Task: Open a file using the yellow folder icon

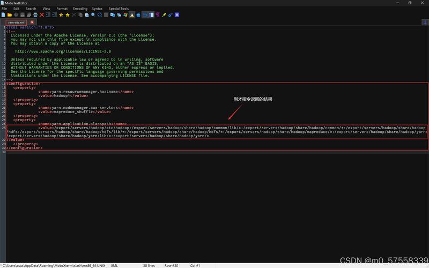Action: pos(10,15)
